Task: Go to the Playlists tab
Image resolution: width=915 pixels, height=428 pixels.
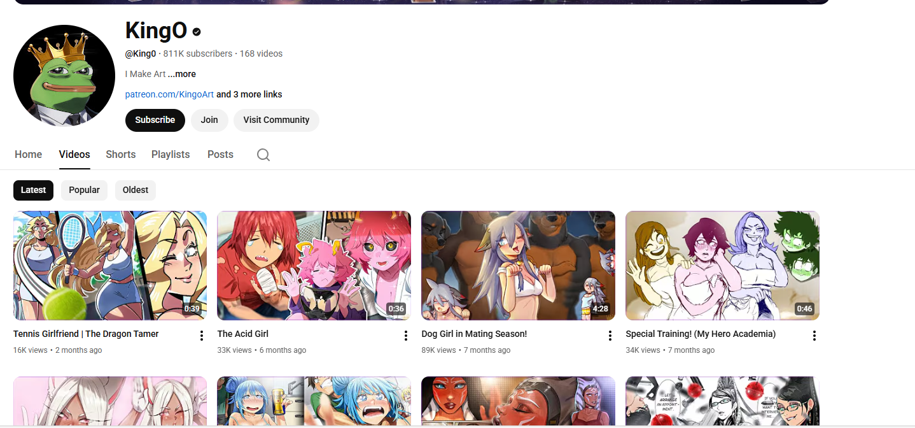Action: (x=171, y=154)
